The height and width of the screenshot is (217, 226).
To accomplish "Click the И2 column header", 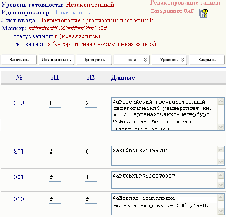I will tap(90, 77).
